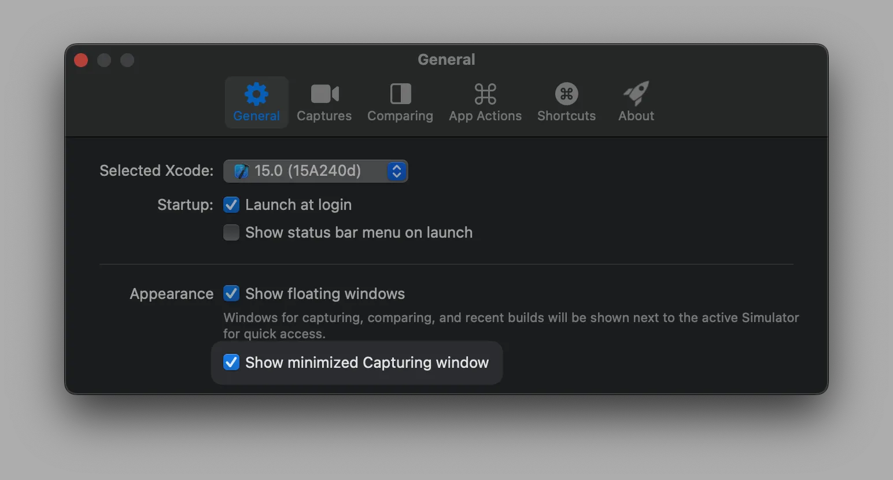Screen dimensions: 893x480
Task: Switch to the Captures tab label
Action: click(324, 116)
